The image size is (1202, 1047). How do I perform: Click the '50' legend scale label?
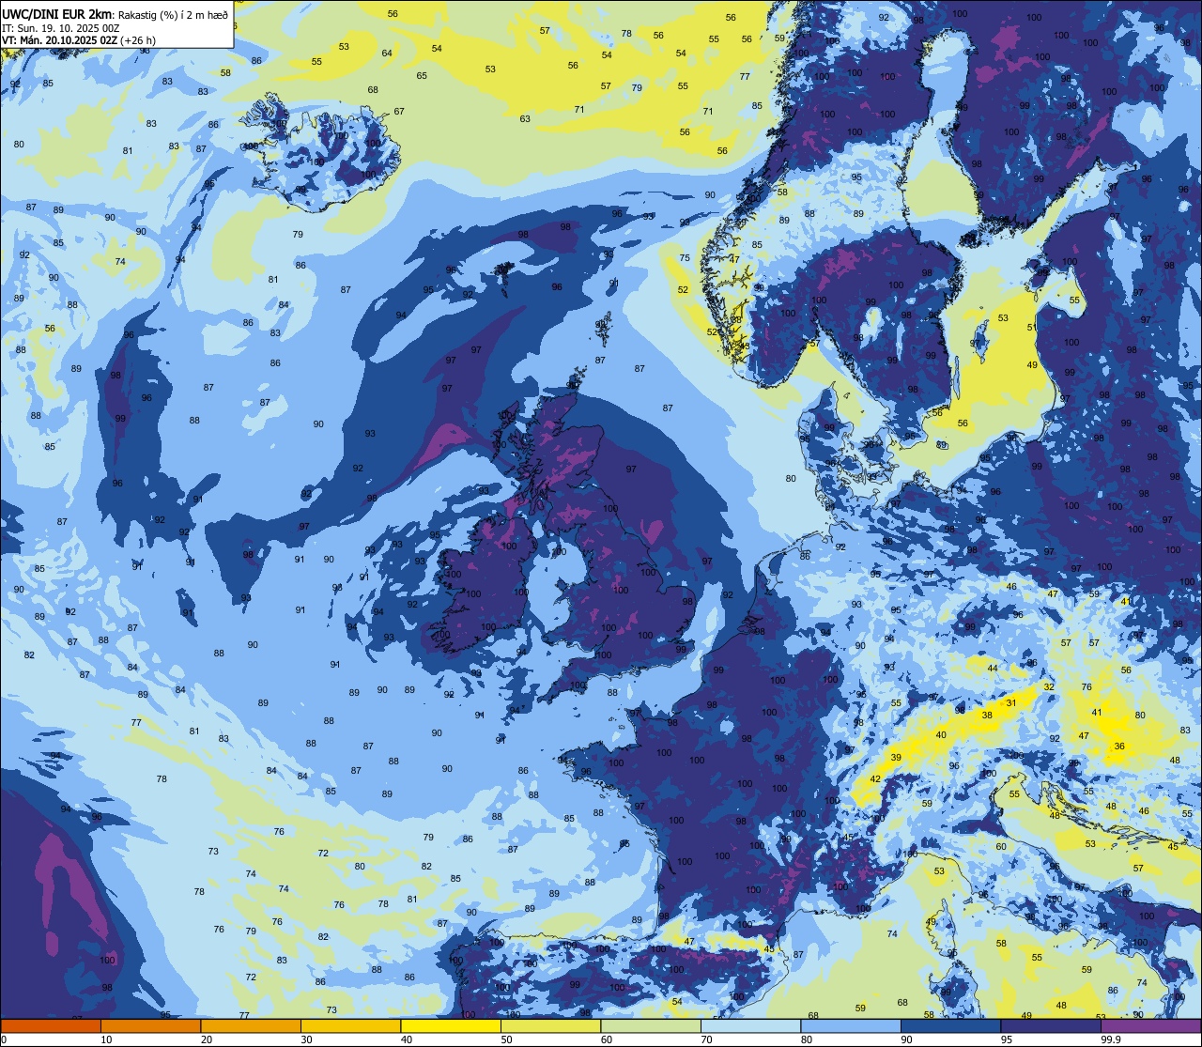[x=507, y=1039]
